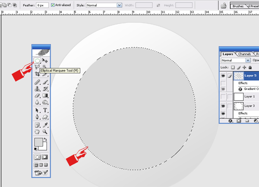Select the Polygonal Lasso tool

[x=37, y=67]
